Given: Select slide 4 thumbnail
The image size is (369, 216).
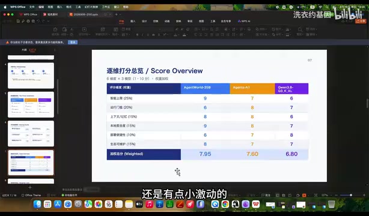Looking at the screenshot, I should click(x=31, y=76).
